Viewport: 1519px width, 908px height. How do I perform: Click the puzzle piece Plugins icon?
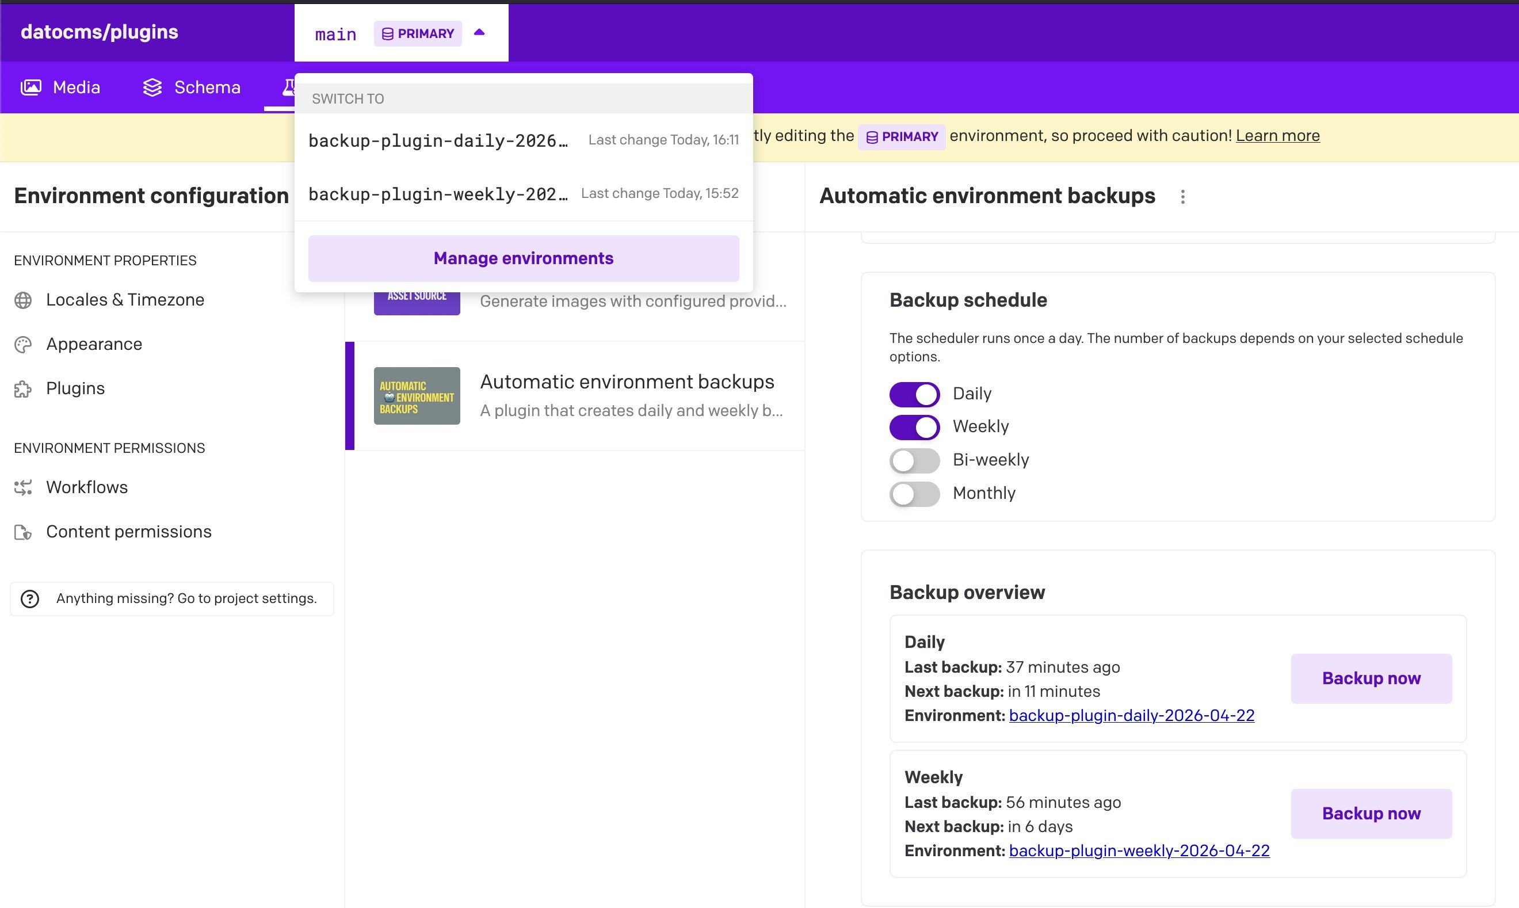(23, 389)
